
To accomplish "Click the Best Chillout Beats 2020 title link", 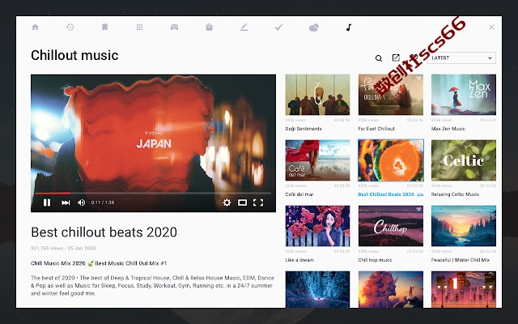I will pos(386,194).
